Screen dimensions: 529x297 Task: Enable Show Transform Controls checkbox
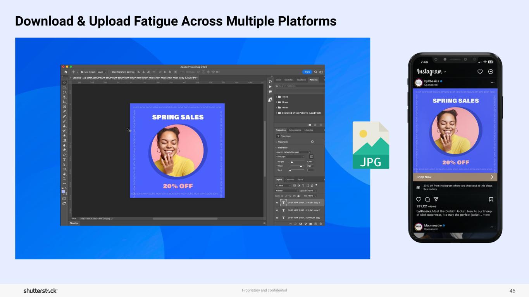(109, 72)
